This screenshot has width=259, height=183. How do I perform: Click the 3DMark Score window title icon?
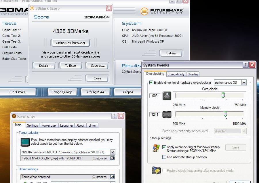(32, 8)
